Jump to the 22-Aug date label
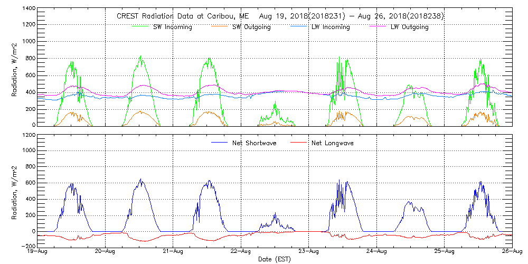The image size is (528, 264). coord(241,251)
